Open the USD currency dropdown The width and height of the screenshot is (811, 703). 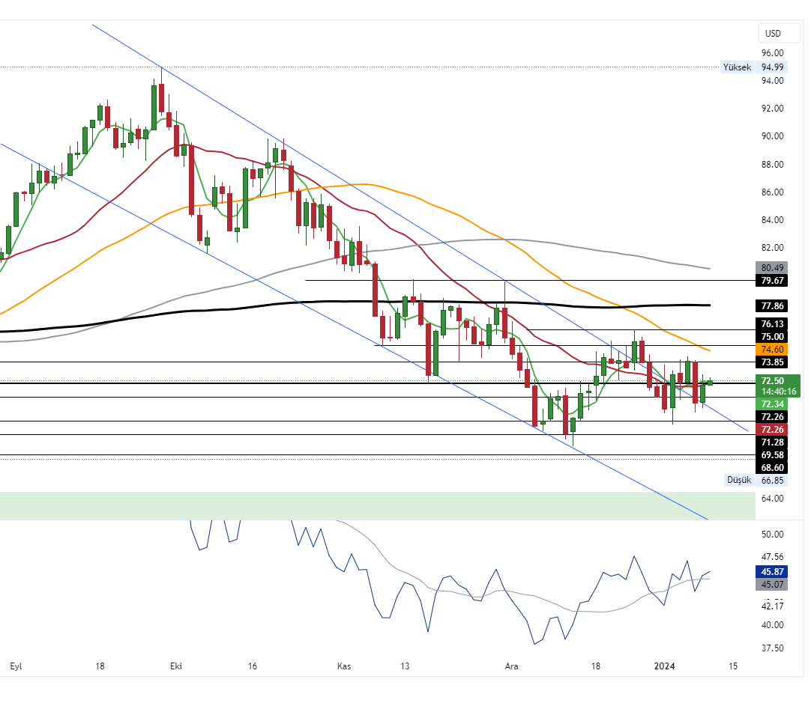pyautogui.click(x=773, y=33)
